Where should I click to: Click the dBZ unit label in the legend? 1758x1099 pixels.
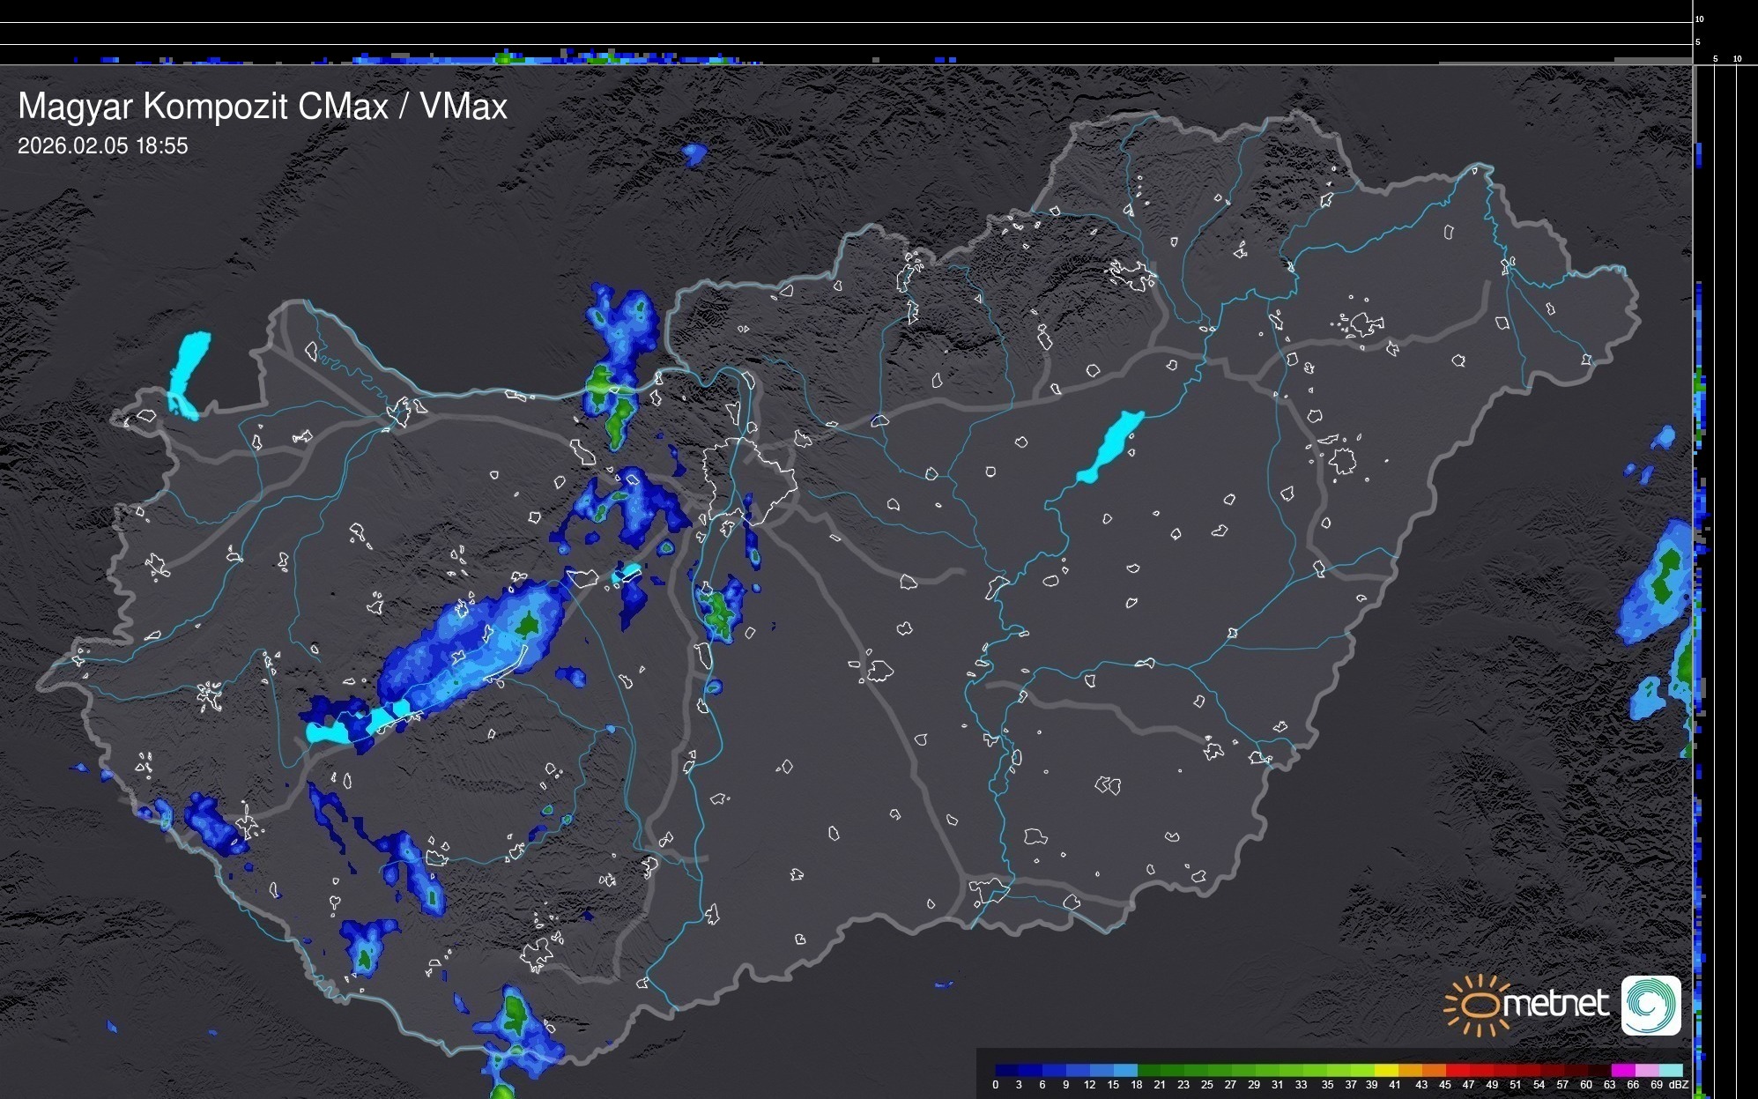tap(1678, 1085)
